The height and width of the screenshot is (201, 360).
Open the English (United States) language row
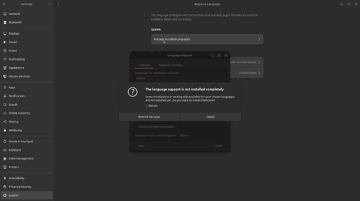click(246, 62)
